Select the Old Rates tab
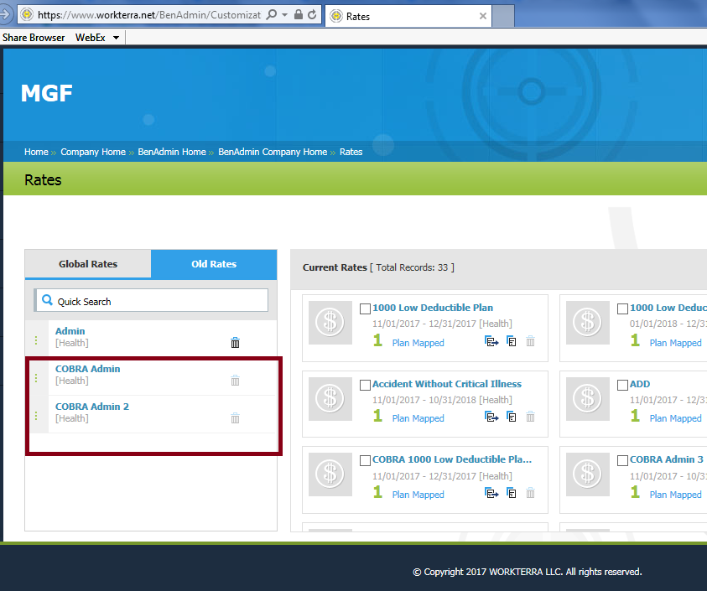The height and width of the screenshot is (591, 707). click(214, 264)
